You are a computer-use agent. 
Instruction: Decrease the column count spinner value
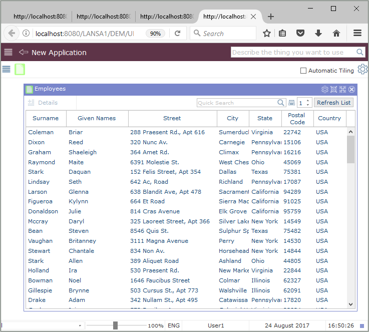coord(308,105)
